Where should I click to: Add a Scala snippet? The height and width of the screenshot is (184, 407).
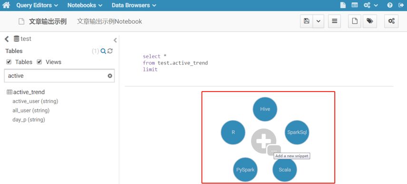[285, 170]
